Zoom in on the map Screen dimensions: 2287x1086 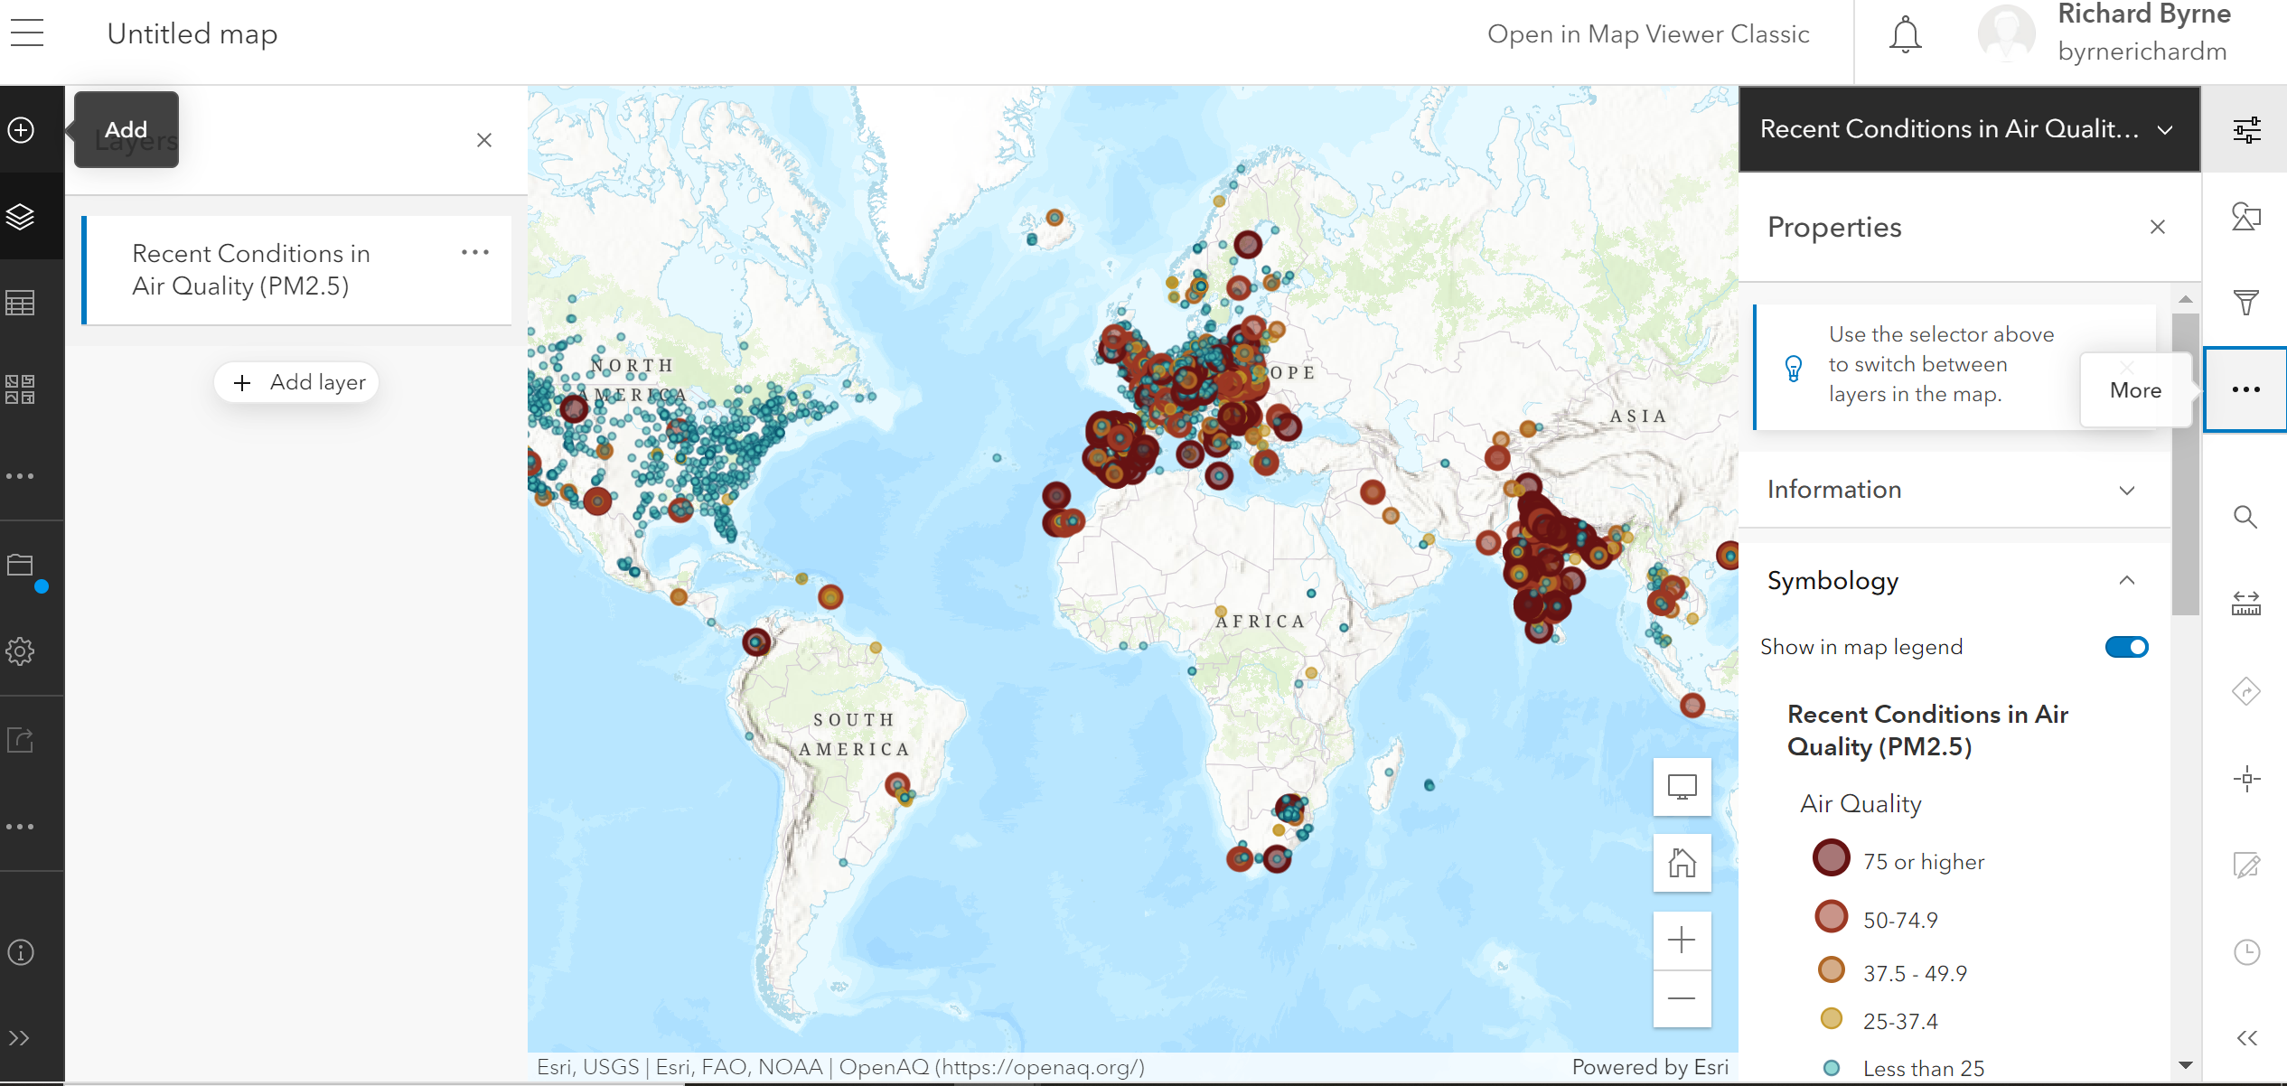pos(1682,941)
